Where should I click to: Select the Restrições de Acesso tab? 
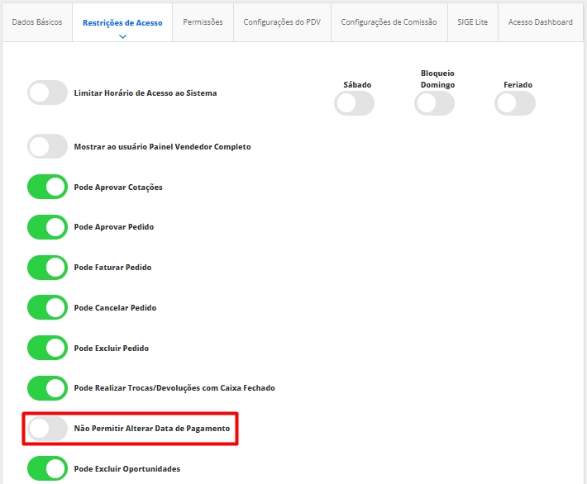point(122,23)
